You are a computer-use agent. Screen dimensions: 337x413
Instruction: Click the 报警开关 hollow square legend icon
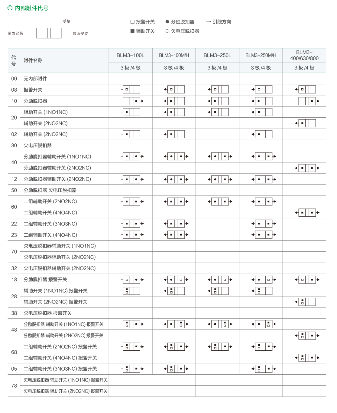coord(132,22)
